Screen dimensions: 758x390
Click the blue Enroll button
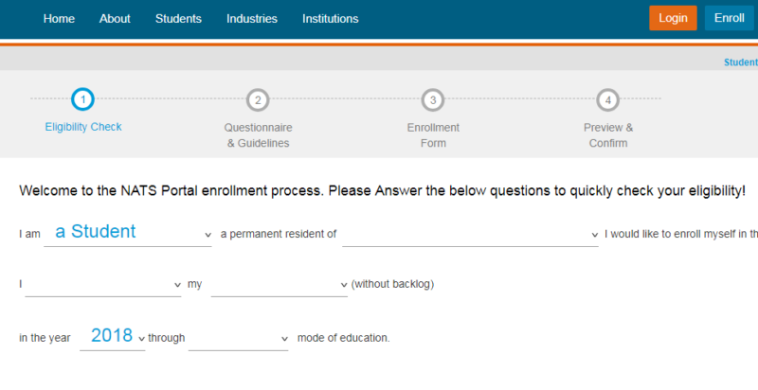[x=729, y=18]
